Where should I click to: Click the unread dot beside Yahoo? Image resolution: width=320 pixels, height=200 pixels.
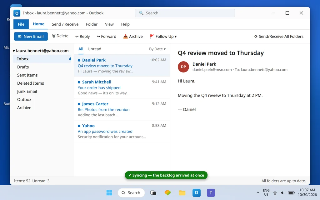[x=79, y=126]
